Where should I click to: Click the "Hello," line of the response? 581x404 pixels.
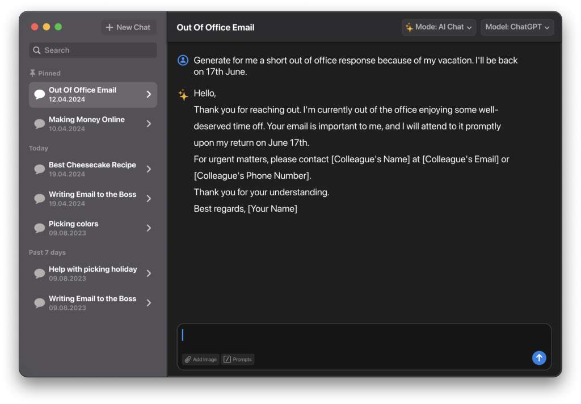tap(204, 93)
